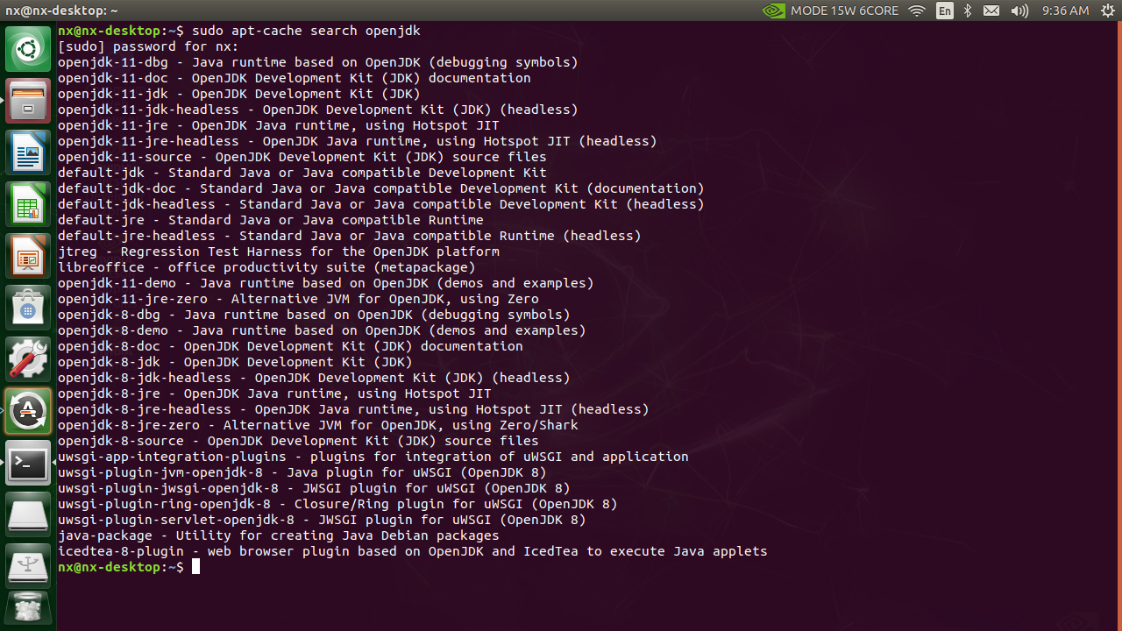Click the default-jdk-headless package line
The height and width of the screenshot is (631, 1122).
coord(381,204)
